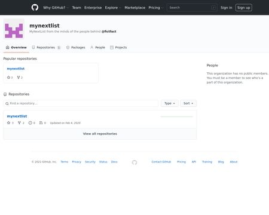Open the API footer link

point(194,162)
